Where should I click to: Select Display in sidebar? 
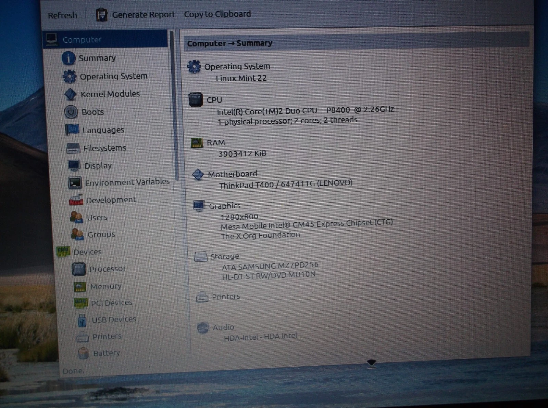(98, 166)
